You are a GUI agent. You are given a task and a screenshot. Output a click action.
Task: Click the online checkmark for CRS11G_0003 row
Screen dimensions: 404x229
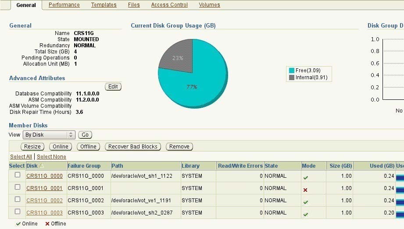click(x=305, y=215)
